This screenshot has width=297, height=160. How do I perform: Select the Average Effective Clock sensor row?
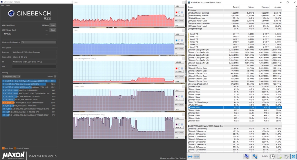[234, 84]
